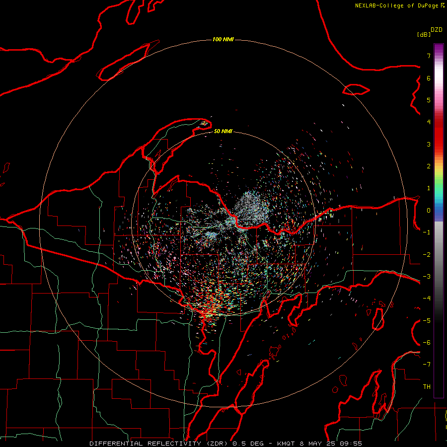Click the '4' value on color scale
This screenshot has width=447, height=447.
pyautogui.click(x=429, y=122)
